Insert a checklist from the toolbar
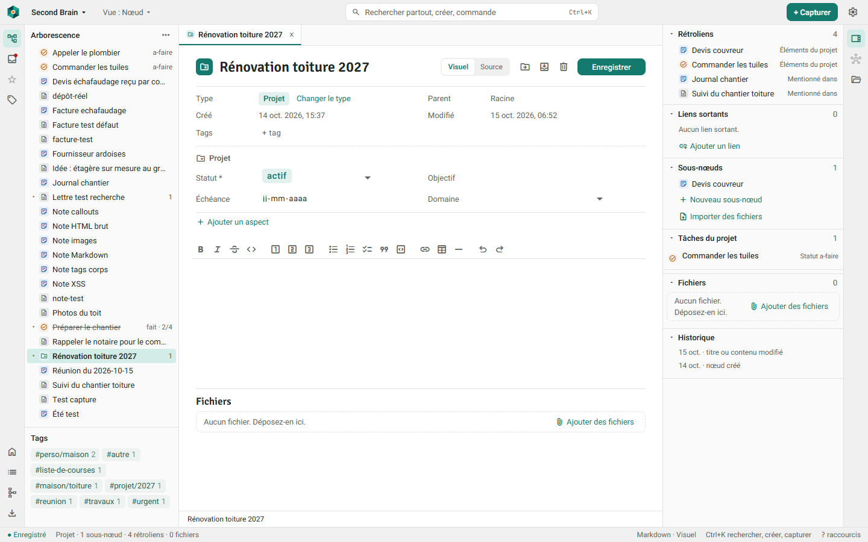The height and width of the screenshot is (542, 868). (x=367, y=249)
